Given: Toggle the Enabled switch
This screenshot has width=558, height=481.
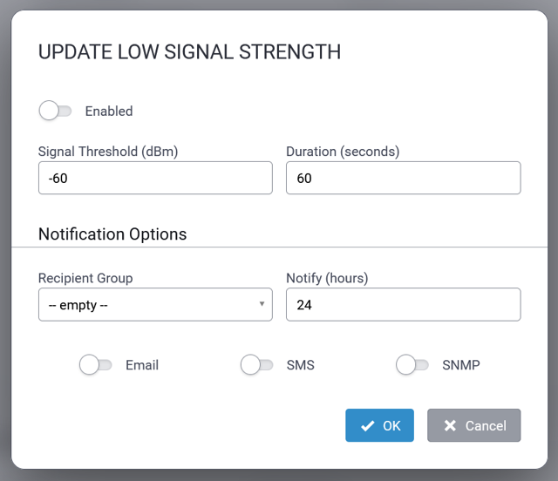Looking at the screenshot, I should [x=55, y=111].
